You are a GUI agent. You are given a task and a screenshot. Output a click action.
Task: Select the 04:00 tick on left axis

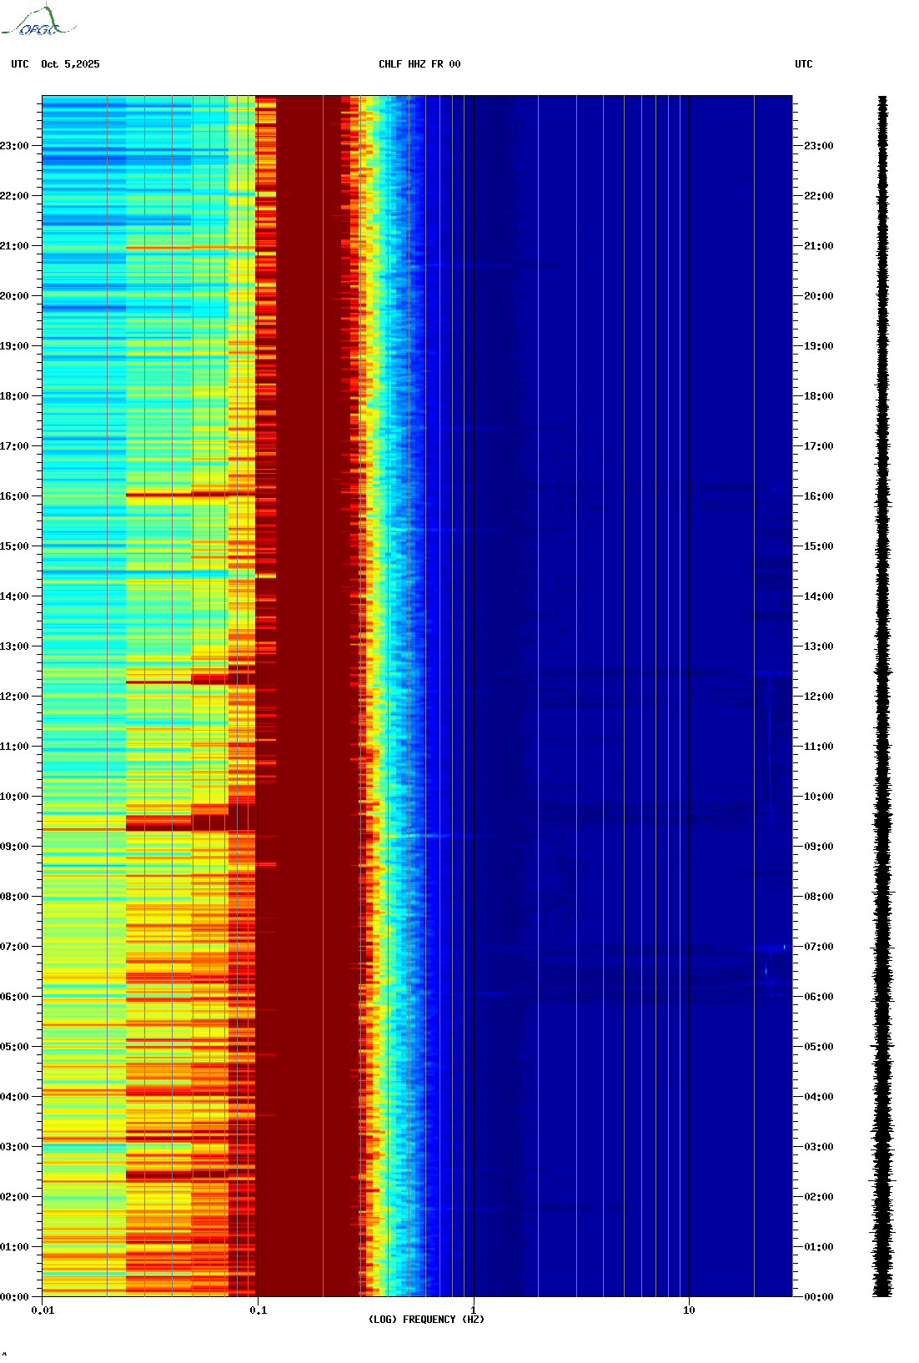[x=15, y=1097]
